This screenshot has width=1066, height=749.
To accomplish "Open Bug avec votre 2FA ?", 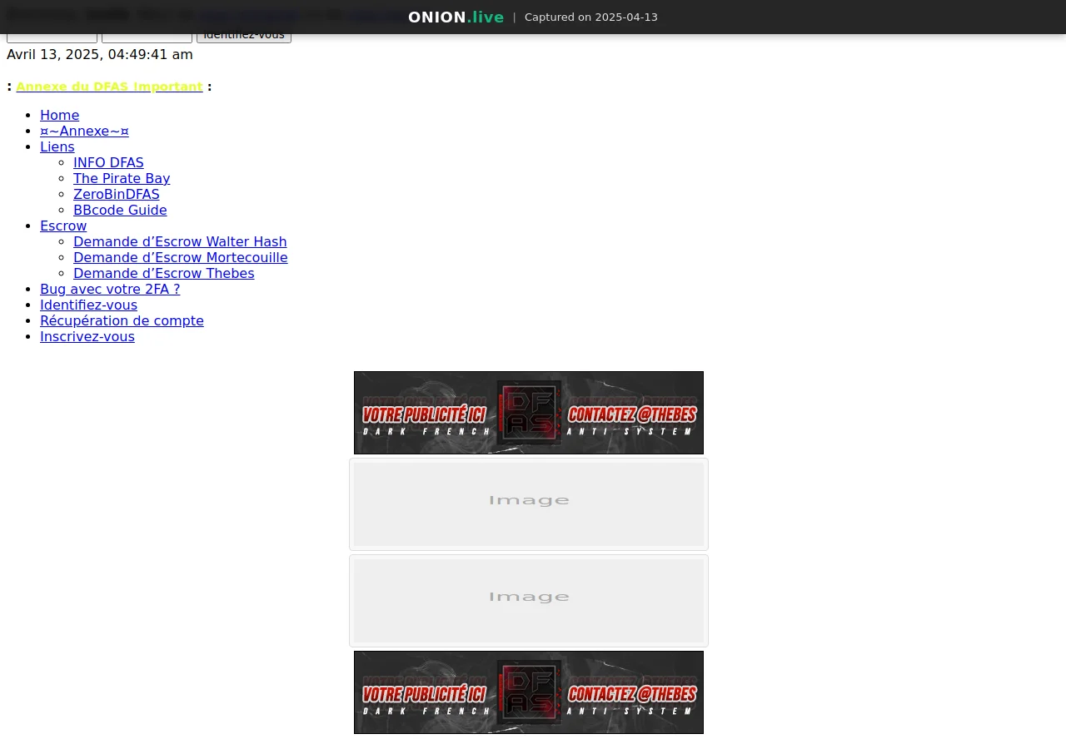I will coord(110,289).
